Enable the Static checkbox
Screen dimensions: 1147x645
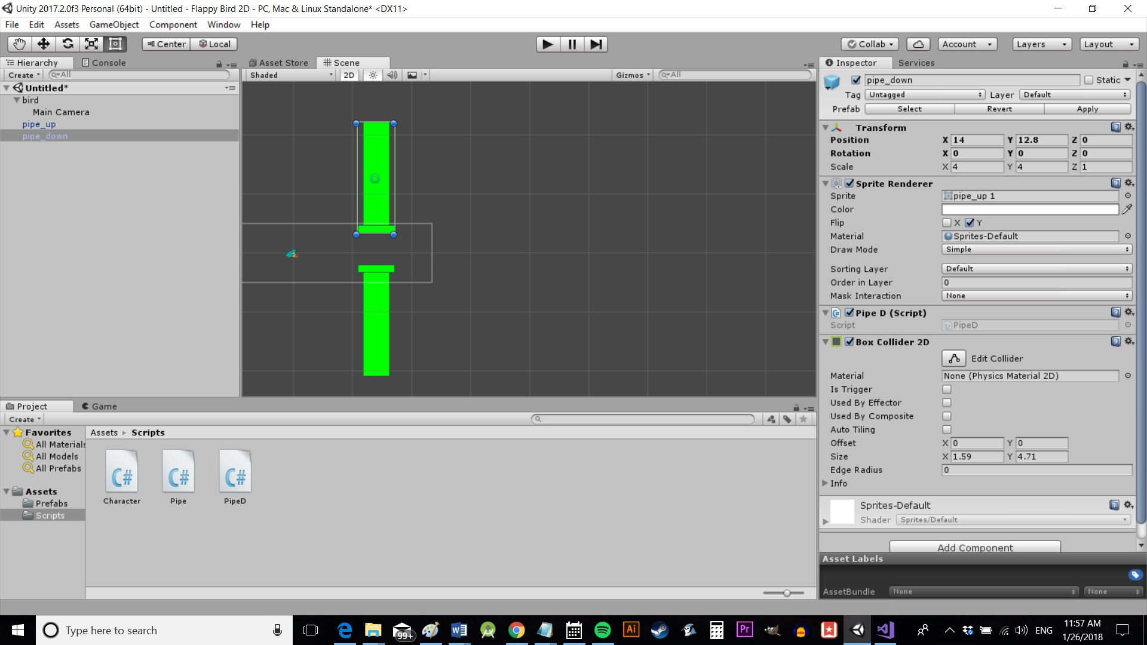click(1088, 80)
